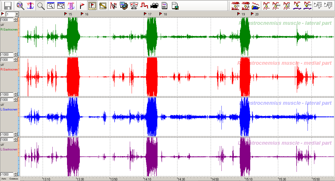This screenshot has width=335, height=181.
Task: Adjust the lower-limit stepper of purple channel
Action: click(x=16, y=174)
